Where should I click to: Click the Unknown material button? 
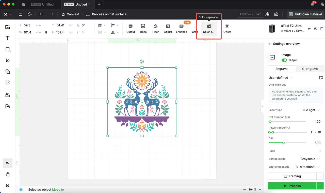[x=305, y=14]
